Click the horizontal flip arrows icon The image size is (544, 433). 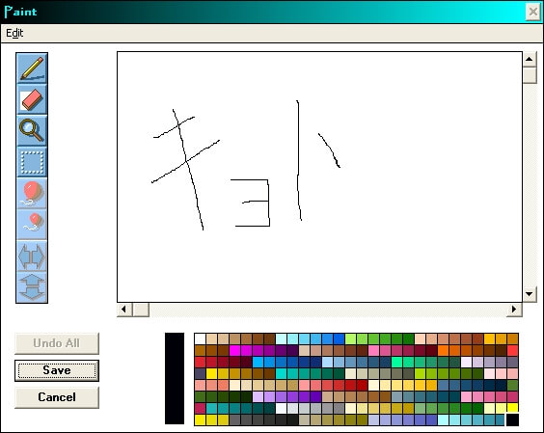pos(32,257)
